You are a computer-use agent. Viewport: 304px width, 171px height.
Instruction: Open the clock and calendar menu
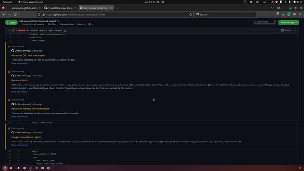152,2
